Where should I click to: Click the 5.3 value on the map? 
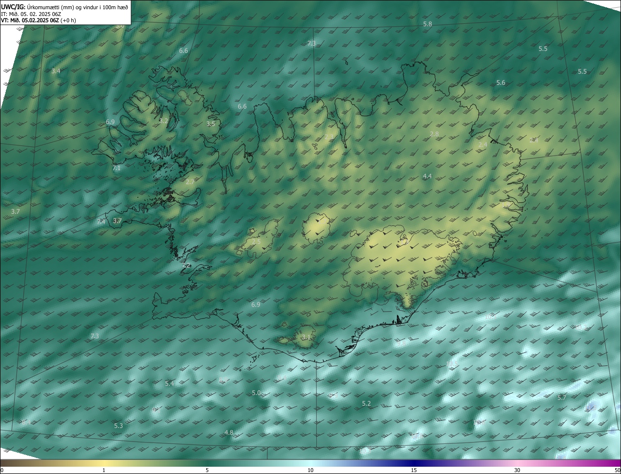pyautogui.click(x=118, y=426)
